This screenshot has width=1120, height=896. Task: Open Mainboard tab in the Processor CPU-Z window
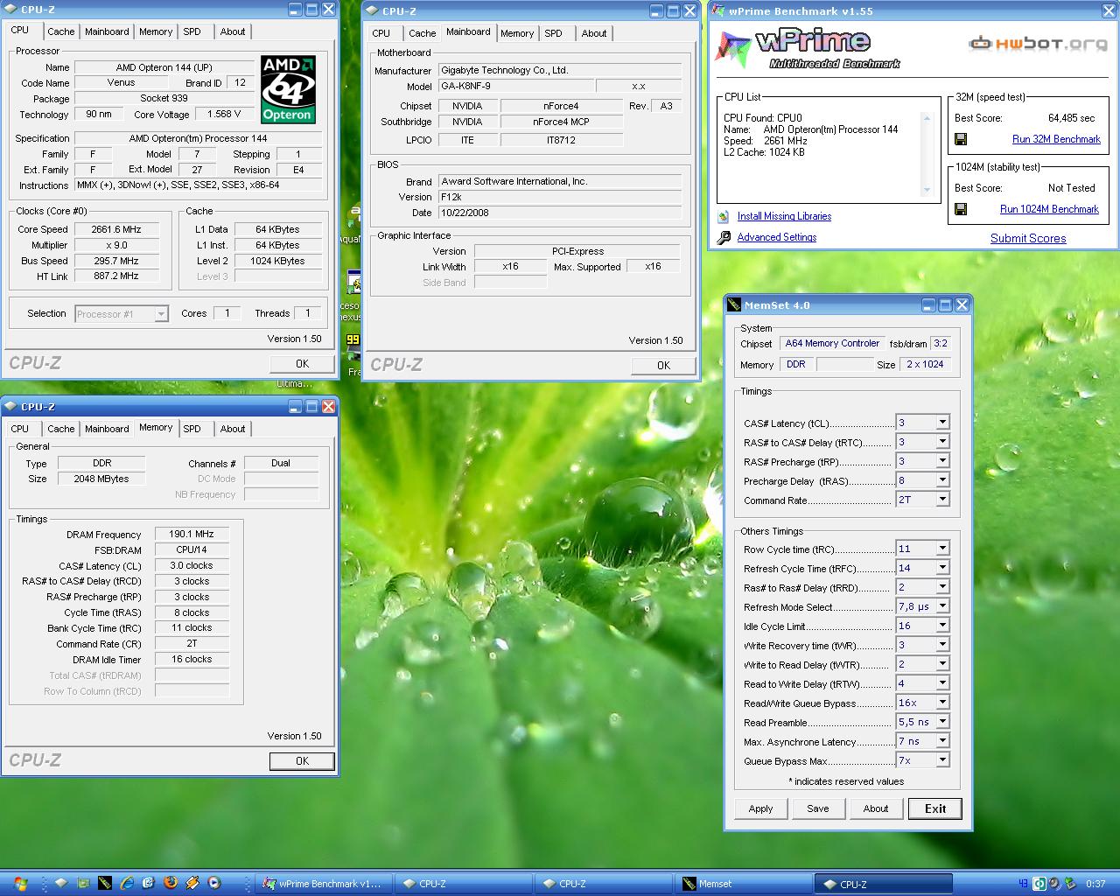(x=107, y=31)
